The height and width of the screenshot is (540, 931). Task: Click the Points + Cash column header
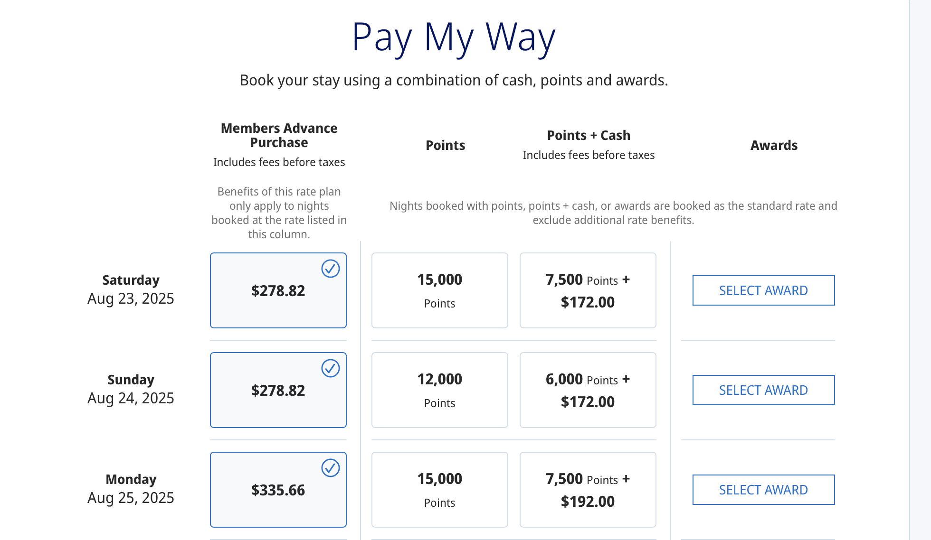pyautogui.click(x=588, y=135)
